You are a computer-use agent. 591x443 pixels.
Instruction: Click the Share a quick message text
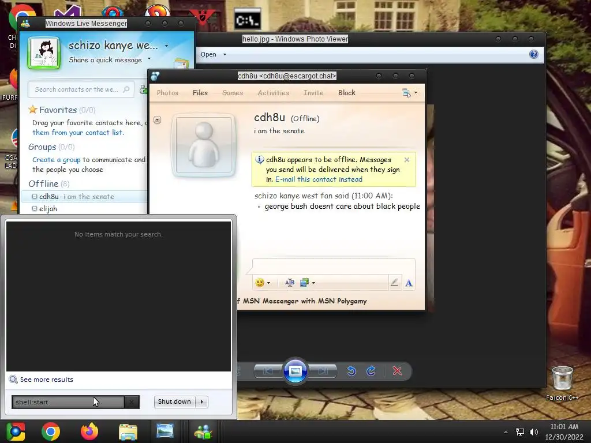106,60
